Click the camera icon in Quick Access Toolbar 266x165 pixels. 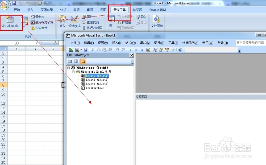tap(40, 3)
